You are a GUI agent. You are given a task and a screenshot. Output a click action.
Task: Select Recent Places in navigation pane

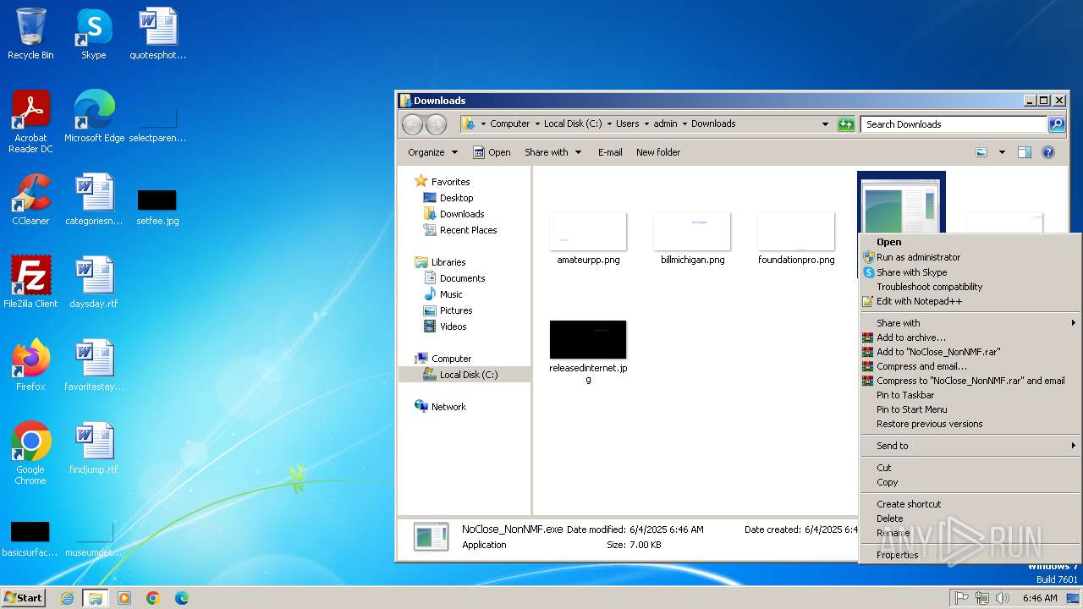coord(468,230)
